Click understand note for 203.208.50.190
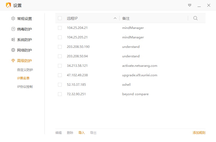Screen dimensions: 216x142 [x=131, y=47]
